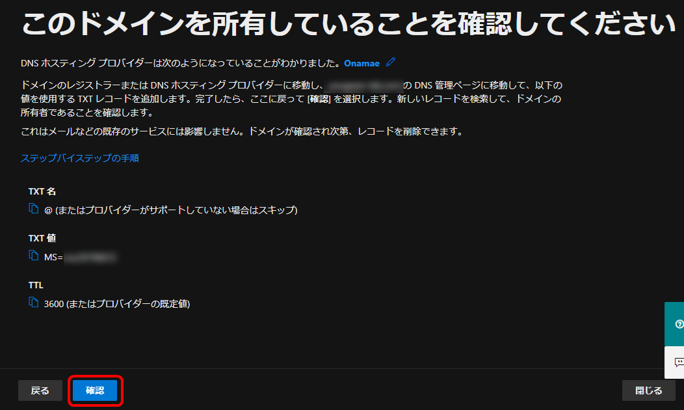684x410 pixels.
Task: Click the TTL heading label
Action: pos(35,284)
